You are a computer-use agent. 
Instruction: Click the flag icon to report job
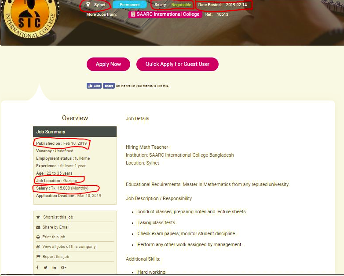(x=38, y=257)
